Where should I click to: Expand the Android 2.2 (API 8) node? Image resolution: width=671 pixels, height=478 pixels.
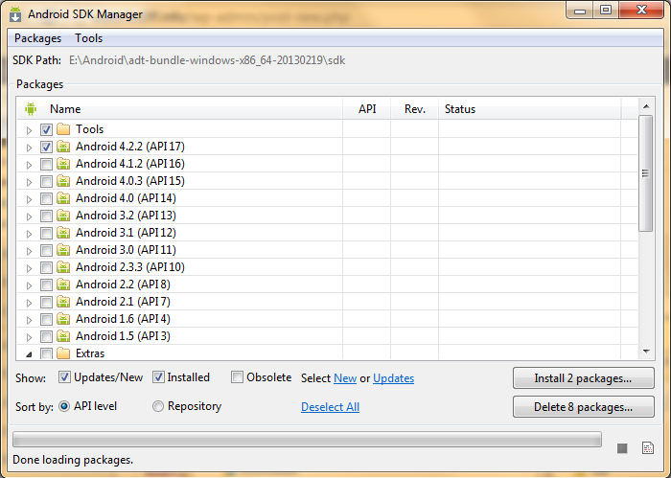click(29, 285)
